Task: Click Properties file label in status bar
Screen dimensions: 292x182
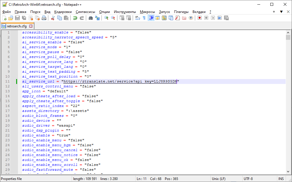Action: pos(11,179)
